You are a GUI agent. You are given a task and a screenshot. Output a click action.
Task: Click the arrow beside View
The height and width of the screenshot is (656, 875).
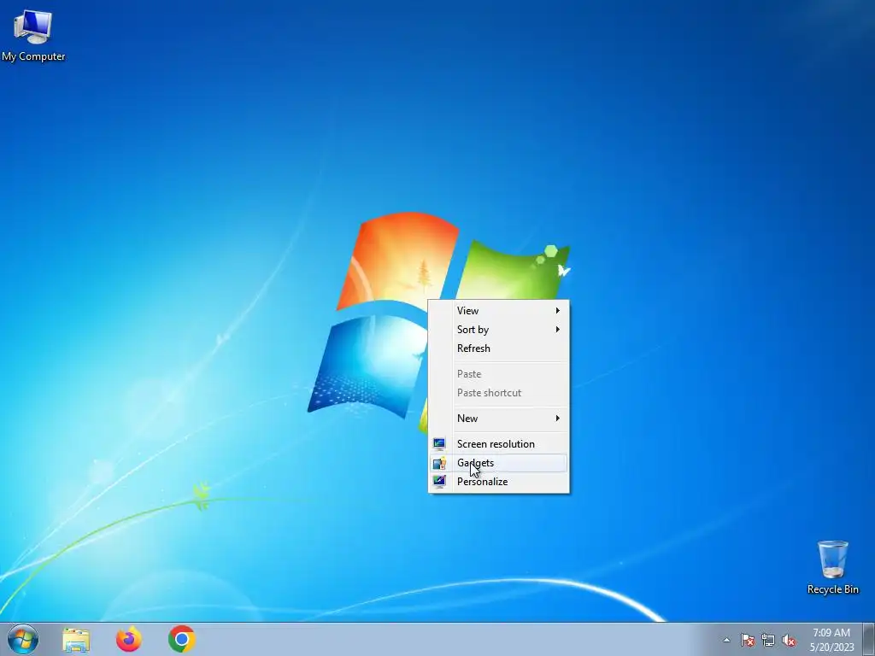coord(557,311)
